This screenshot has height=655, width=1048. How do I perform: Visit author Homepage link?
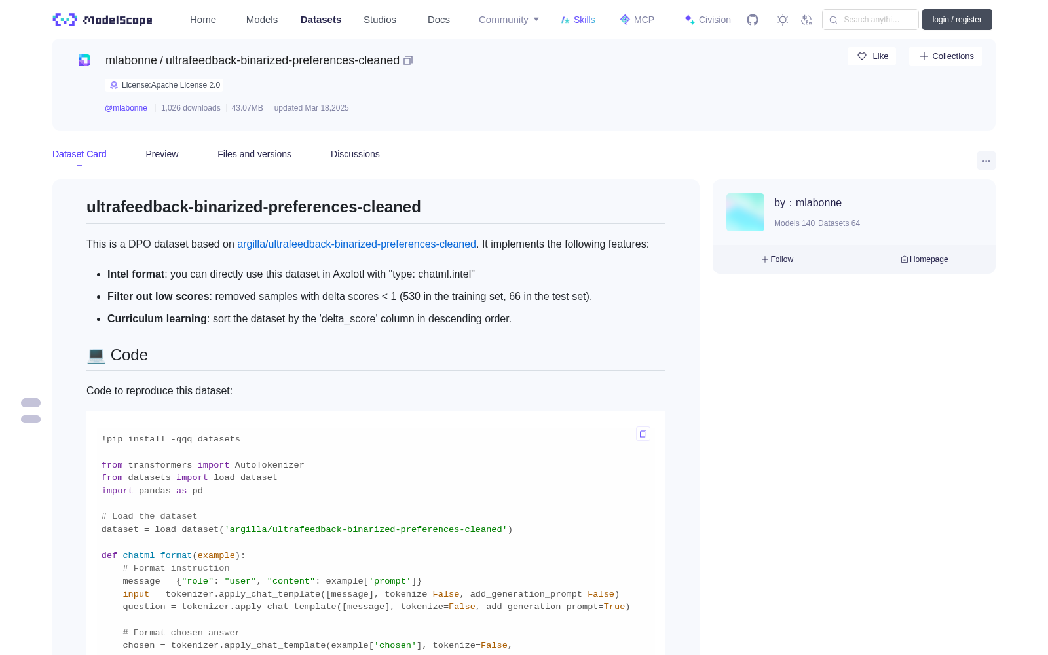[x=924, y=259]
